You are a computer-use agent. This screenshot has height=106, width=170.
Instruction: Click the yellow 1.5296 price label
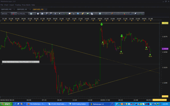[x=165, y=23]
